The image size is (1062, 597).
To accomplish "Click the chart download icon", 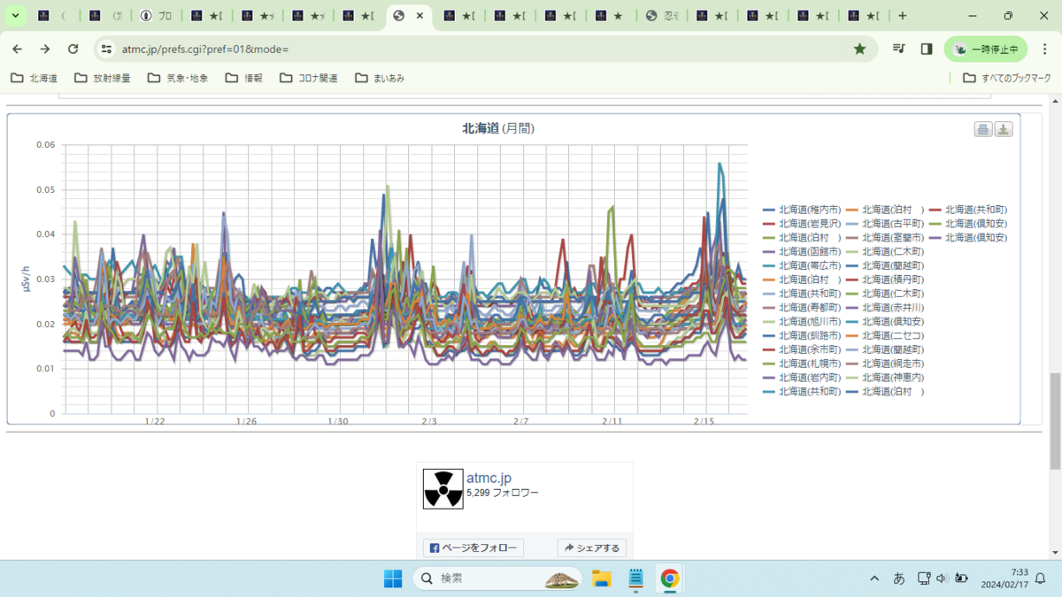I will [1004, 129].
